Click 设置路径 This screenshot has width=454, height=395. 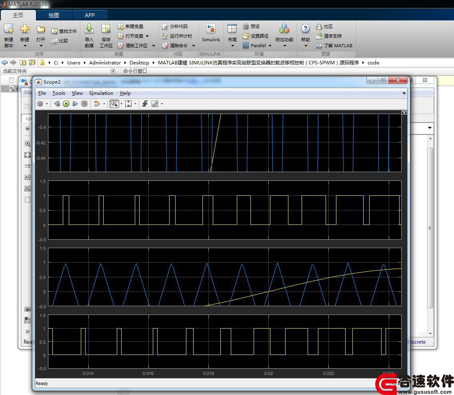(x=256, y=36)
